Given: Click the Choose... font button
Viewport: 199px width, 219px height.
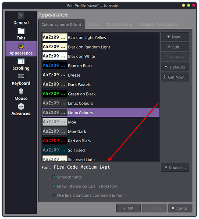Looking at the screenshot, I should [175, 167].
